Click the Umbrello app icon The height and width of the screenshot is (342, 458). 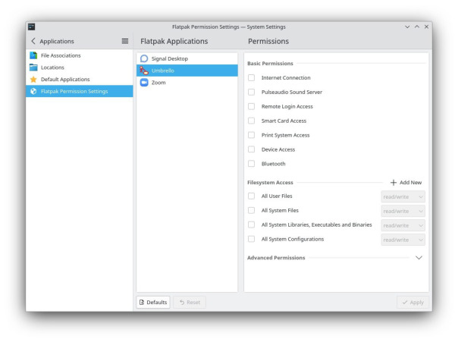[x=144, y=71]
